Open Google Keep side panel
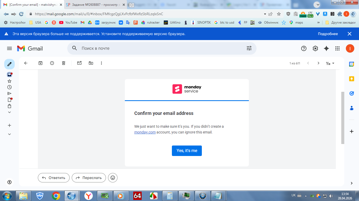359x201 pixels. (352, 79)
